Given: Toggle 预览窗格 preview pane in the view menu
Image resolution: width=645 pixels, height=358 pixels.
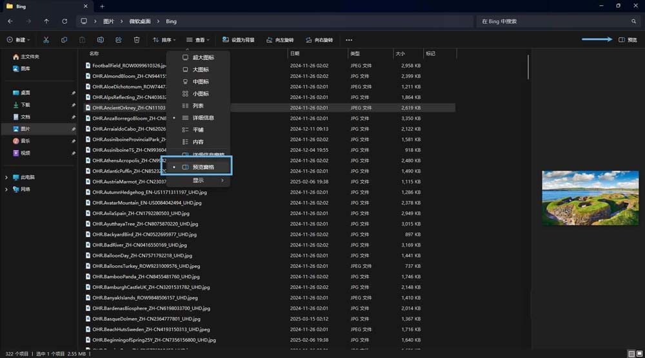Looking at the screenshot, I should [203, 167].
